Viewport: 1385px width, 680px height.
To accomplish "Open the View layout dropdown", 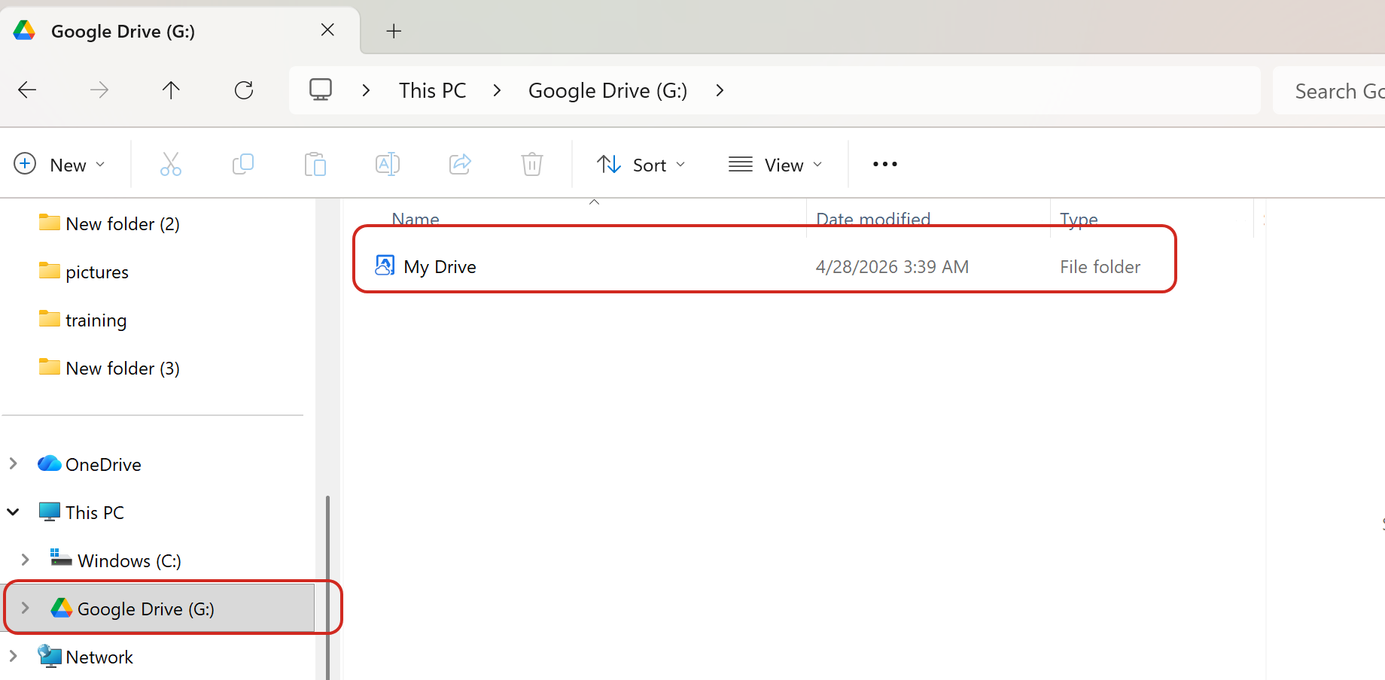I will 775,165.
